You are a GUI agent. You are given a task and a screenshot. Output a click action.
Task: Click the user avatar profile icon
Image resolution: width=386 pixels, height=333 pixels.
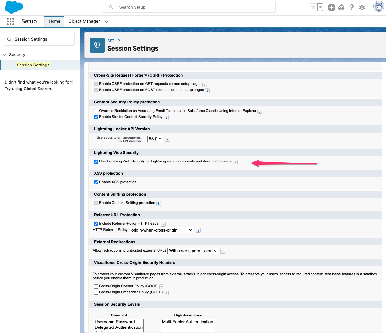[379, 7]
